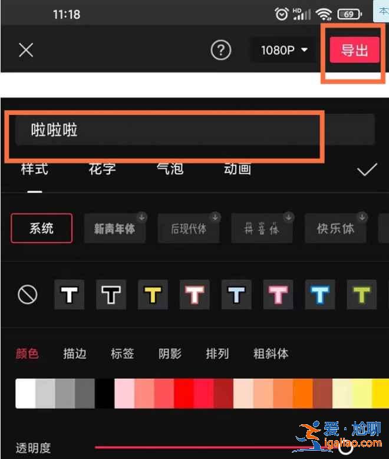Download the 拼音体 font via arrow icon

[x=289, y=217]
